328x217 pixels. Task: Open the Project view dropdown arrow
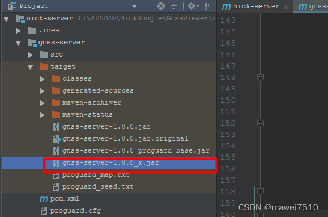(x=135, y=7)
